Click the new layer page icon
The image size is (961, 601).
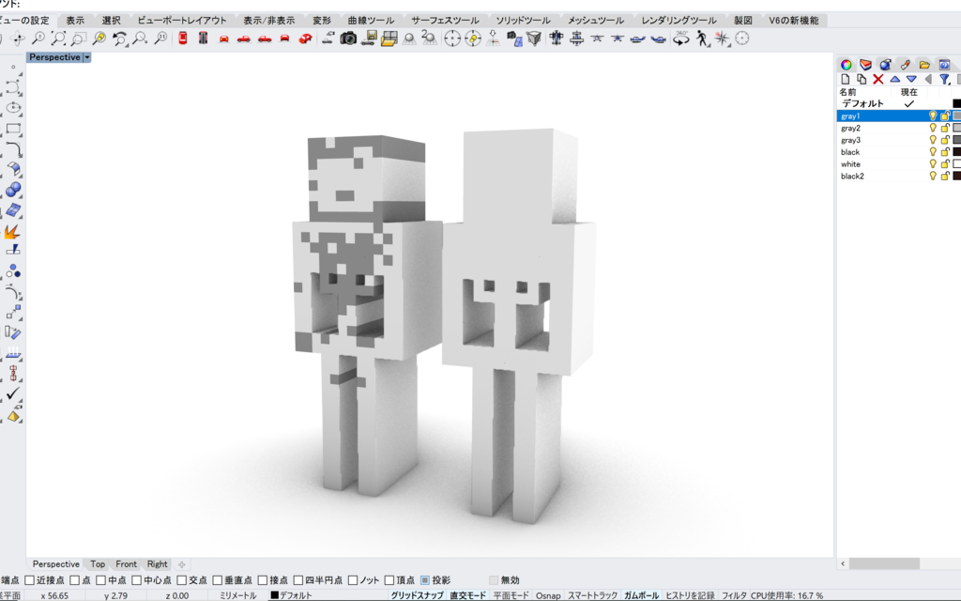(846, 79)
